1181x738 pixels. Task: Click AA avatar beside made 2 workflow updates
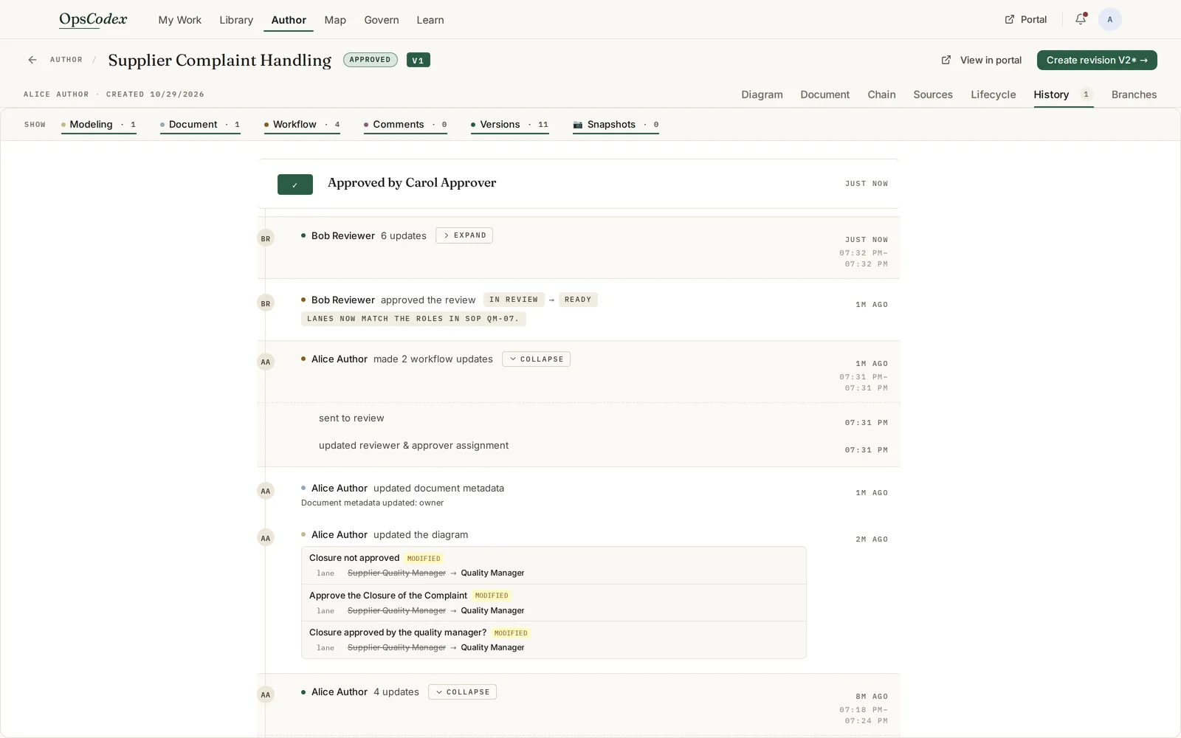coord(266,362)
